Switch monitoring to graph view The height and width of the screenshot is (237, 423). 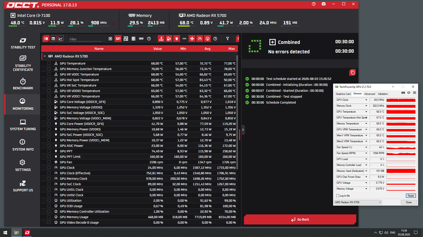pyautogui.click(x=61, y=39)
